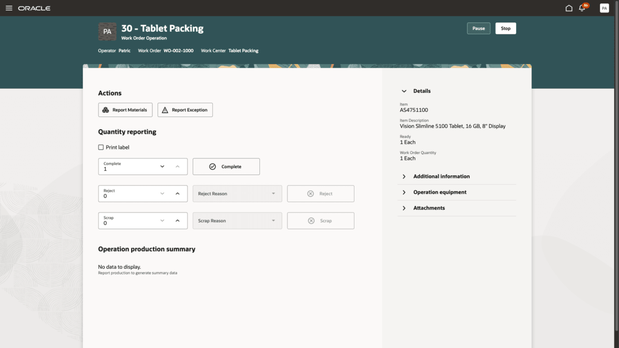Enable the Print label checkbox
Image resolution: width=619 pixels, height=348 pixels.
click(101, 147)
